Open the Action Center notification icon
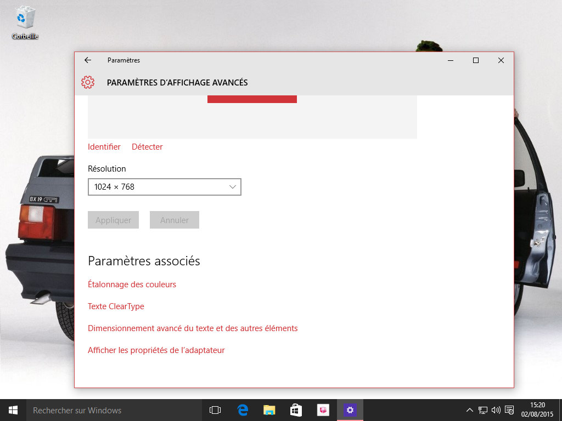Viewport: 562px width, 421px height. click(509, 410)
